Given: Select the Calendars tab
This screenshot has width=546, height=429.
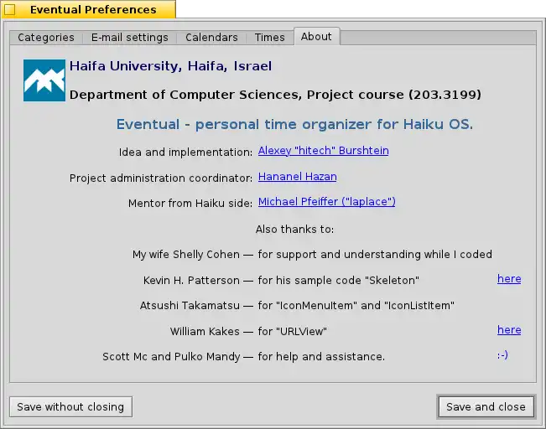Looking at the screenshot, I should coord(211,37).
